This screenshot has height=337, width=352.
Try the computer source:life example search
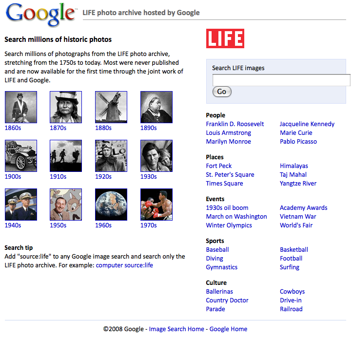[124, 265]
